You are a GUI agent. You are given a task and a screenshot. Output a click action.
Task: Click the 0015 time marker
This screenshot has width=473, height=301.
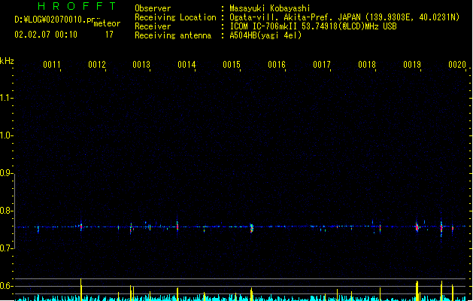232,65
